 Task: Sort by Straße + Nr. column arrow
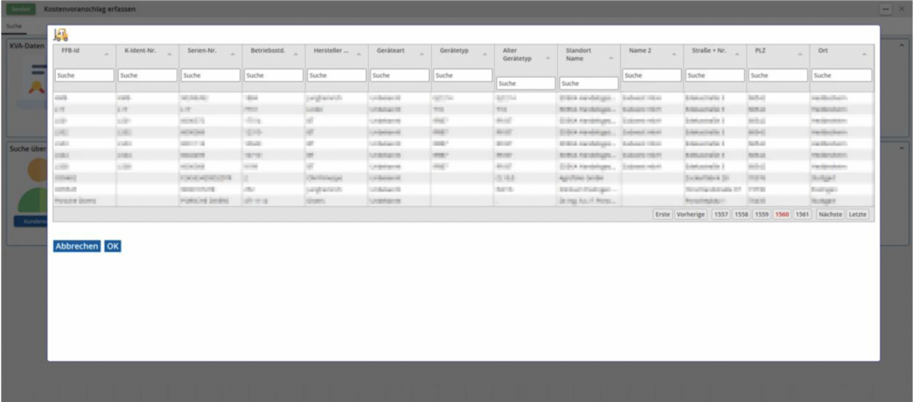(x=737, y=54)
